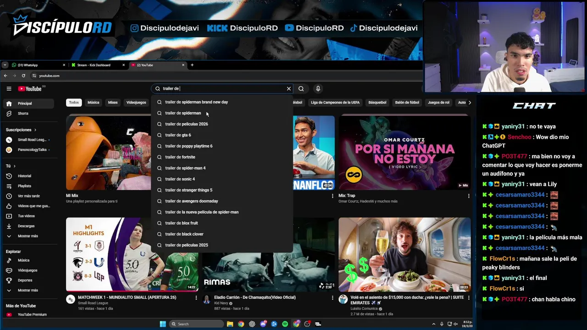Expand first Mostrar más under Descargas
The width and height of the screenshot is (587, 330).
click(29, 236)
